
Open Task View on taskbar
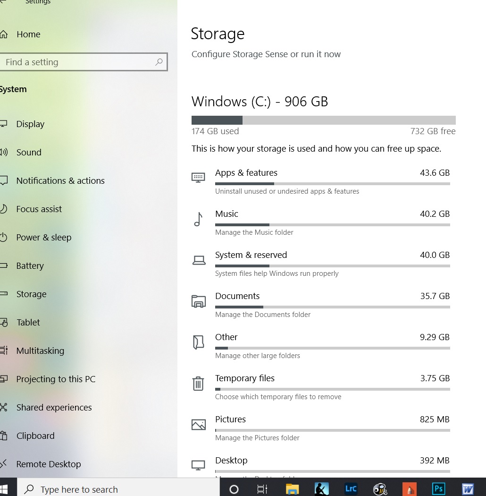coord(262,489)
